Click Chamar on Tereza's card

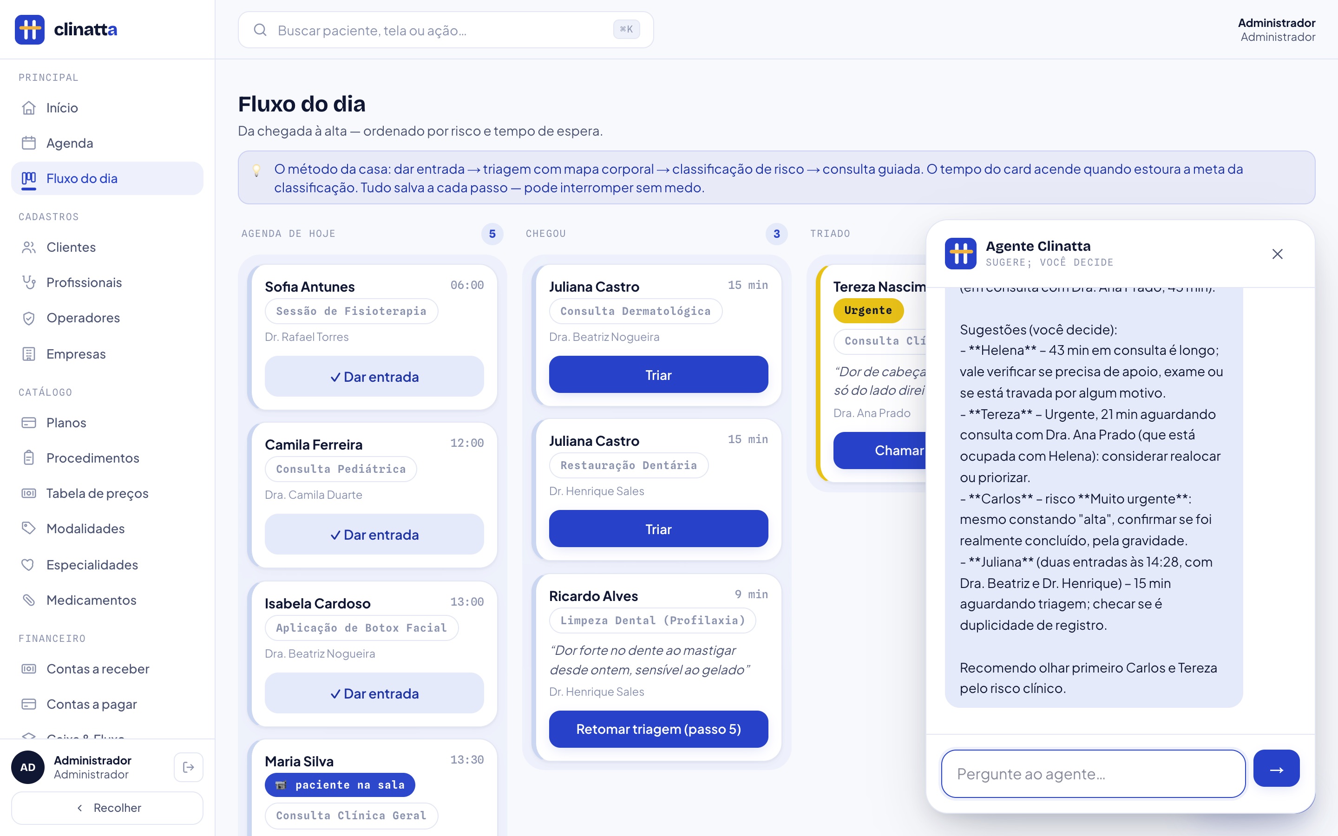pos(880,451)
